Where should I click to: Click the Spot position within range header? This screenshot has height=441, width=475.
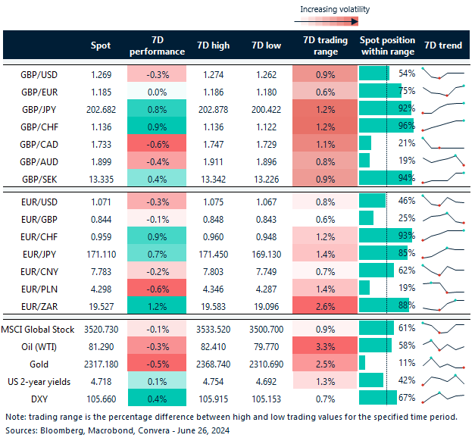[386, 45]
